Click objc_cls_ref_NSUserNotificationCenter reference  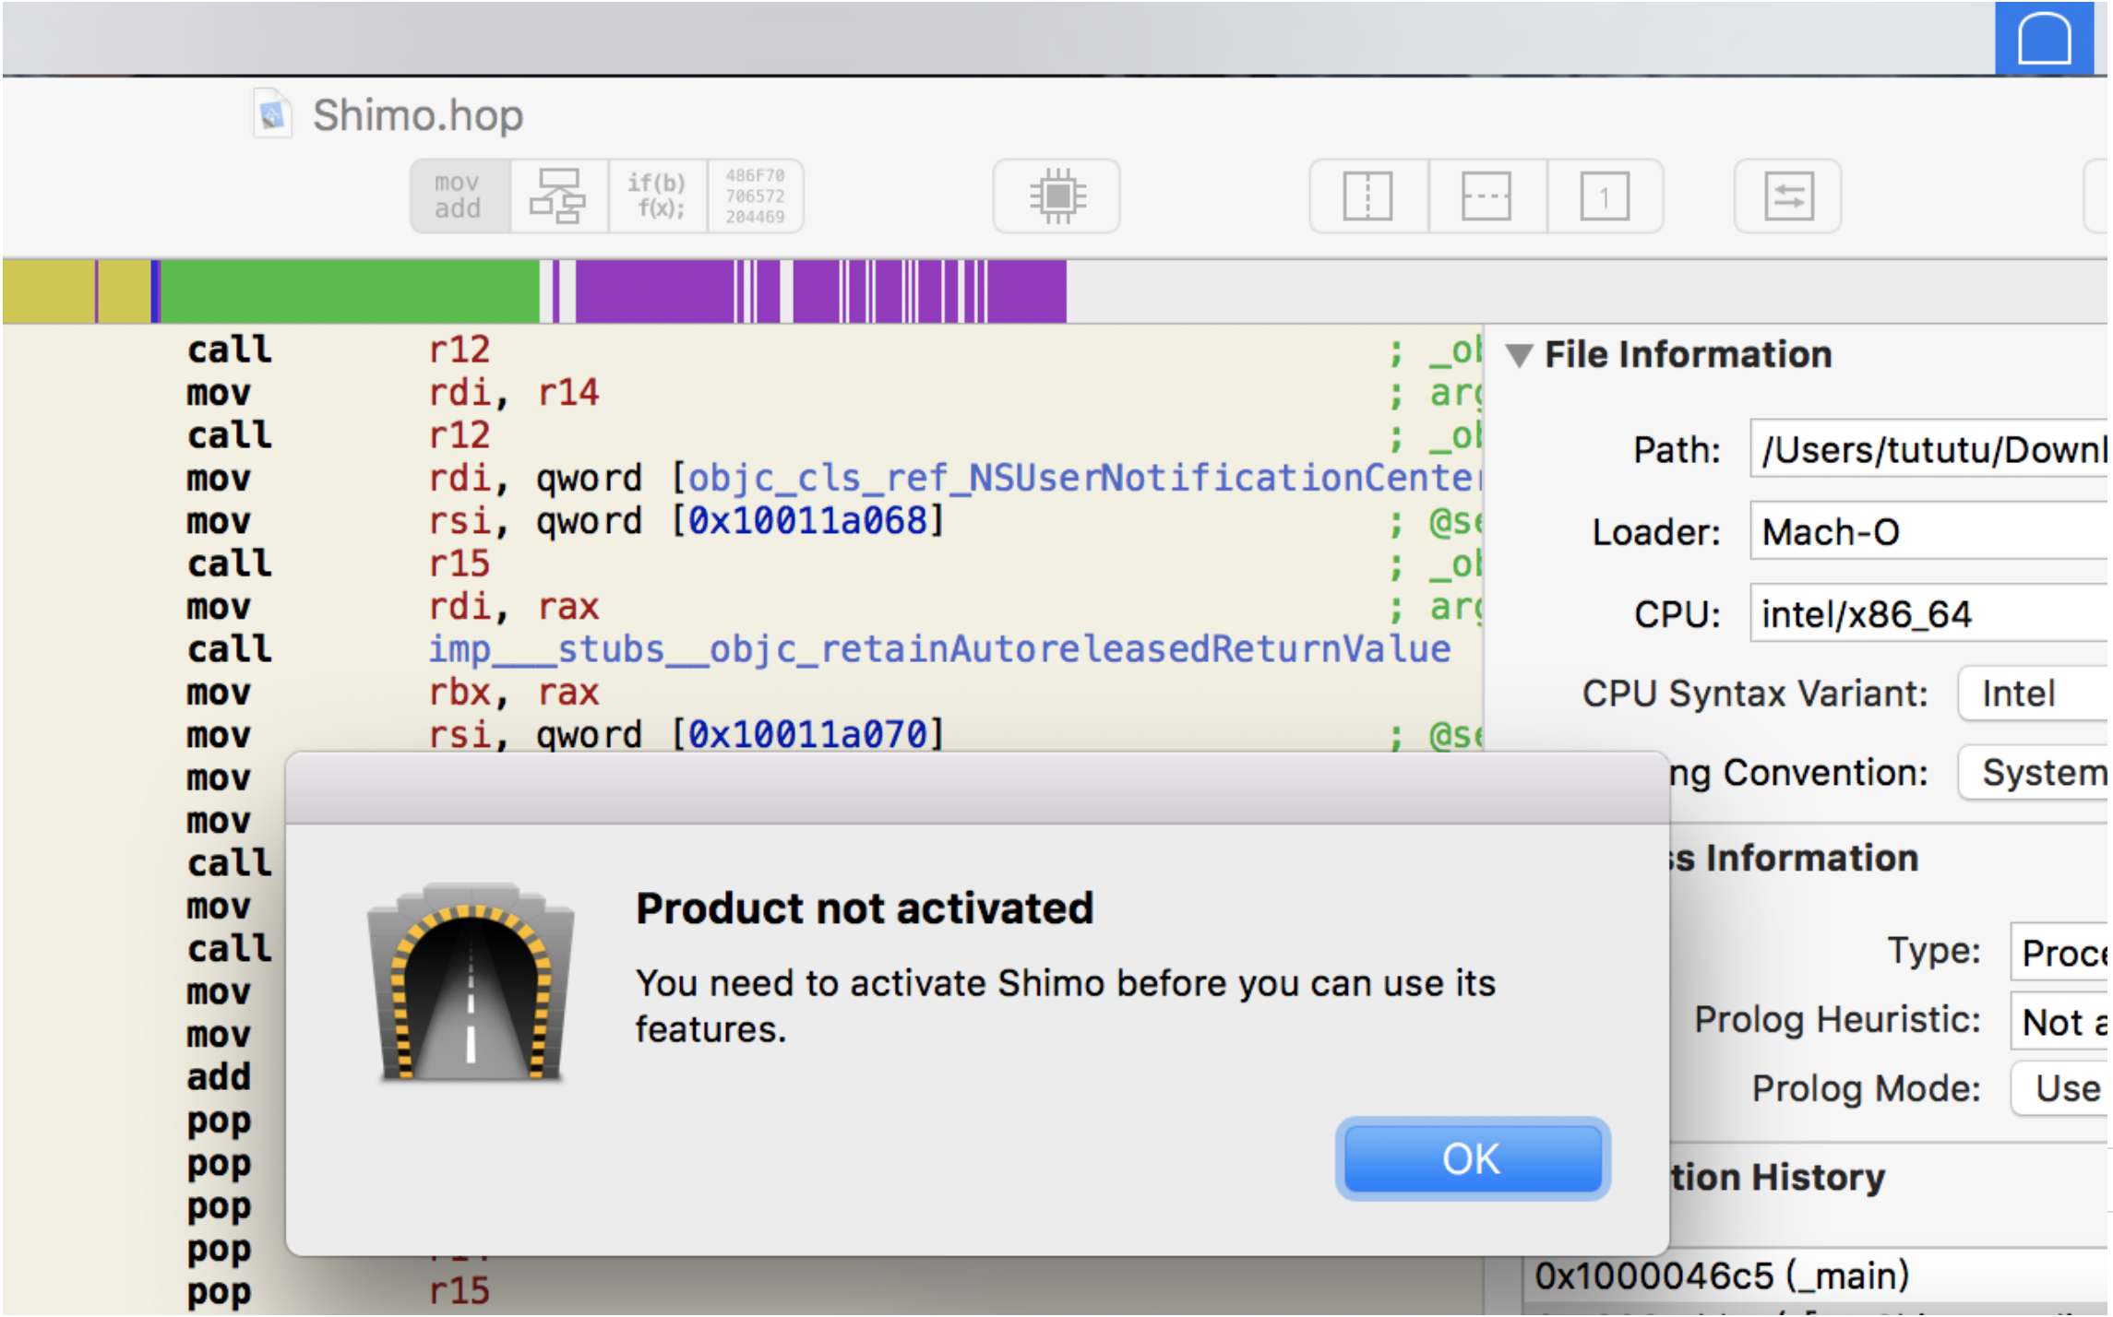coord(1084,479)
